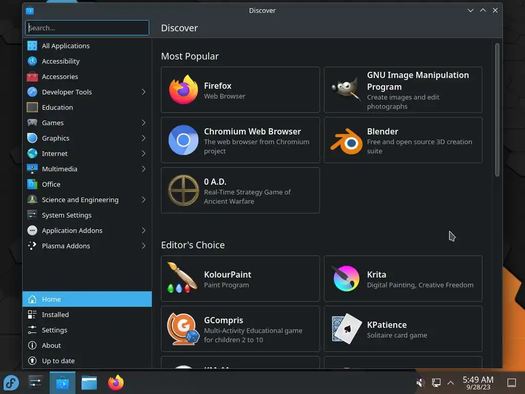Screen dimensions: 525x394
Task: Click the show desktop button
Action: click(x=512, y=383)
